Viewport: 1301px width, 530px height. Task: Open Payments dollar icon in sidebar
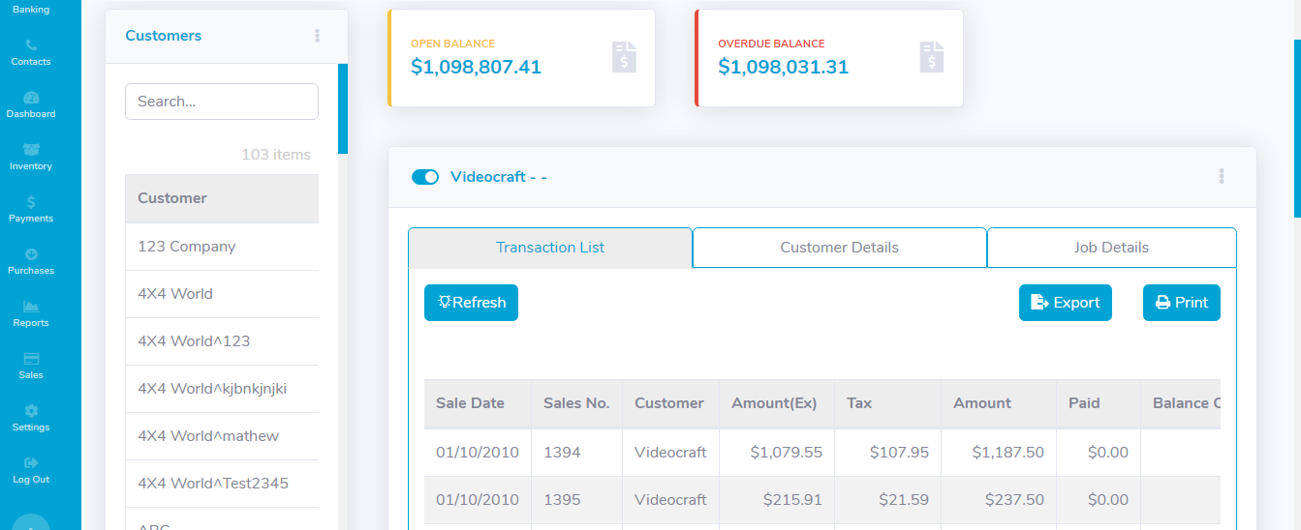coord(31,202)
